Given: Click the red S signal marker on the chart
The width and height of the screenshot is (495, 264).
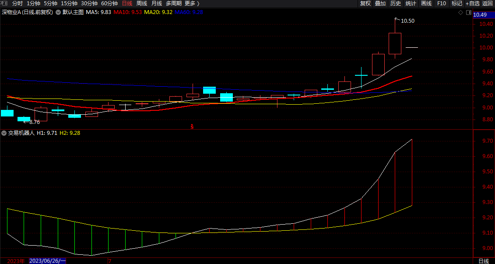Looking at the screenshot, I should (192, 127).
